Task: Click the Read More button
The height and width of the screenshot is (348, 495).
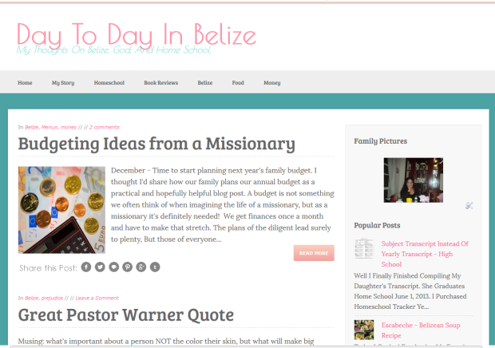Action: [314, 253]
